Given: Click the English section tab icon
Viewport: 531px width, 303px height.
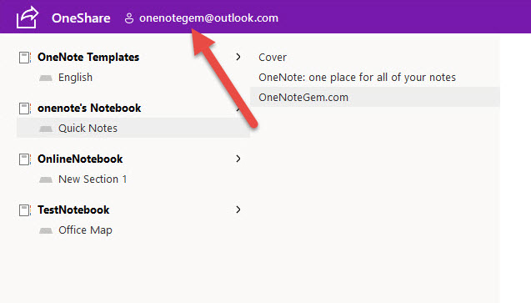Looking at the screenshot, I should (46, 78).
